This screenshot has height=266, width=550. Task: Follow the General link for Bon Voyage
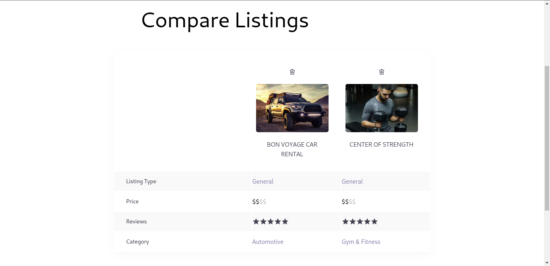click(263, 182)
